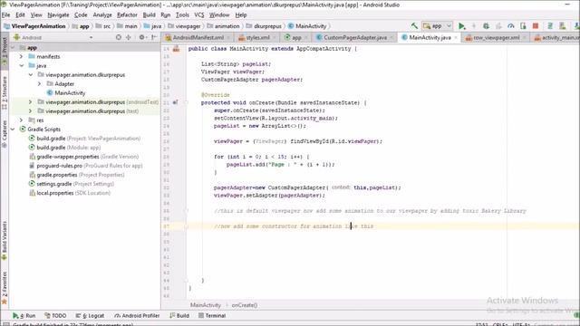This screenshot has height=326, width=580.
Task: Collapse the app module tree node
Action: tap(13, 48)
